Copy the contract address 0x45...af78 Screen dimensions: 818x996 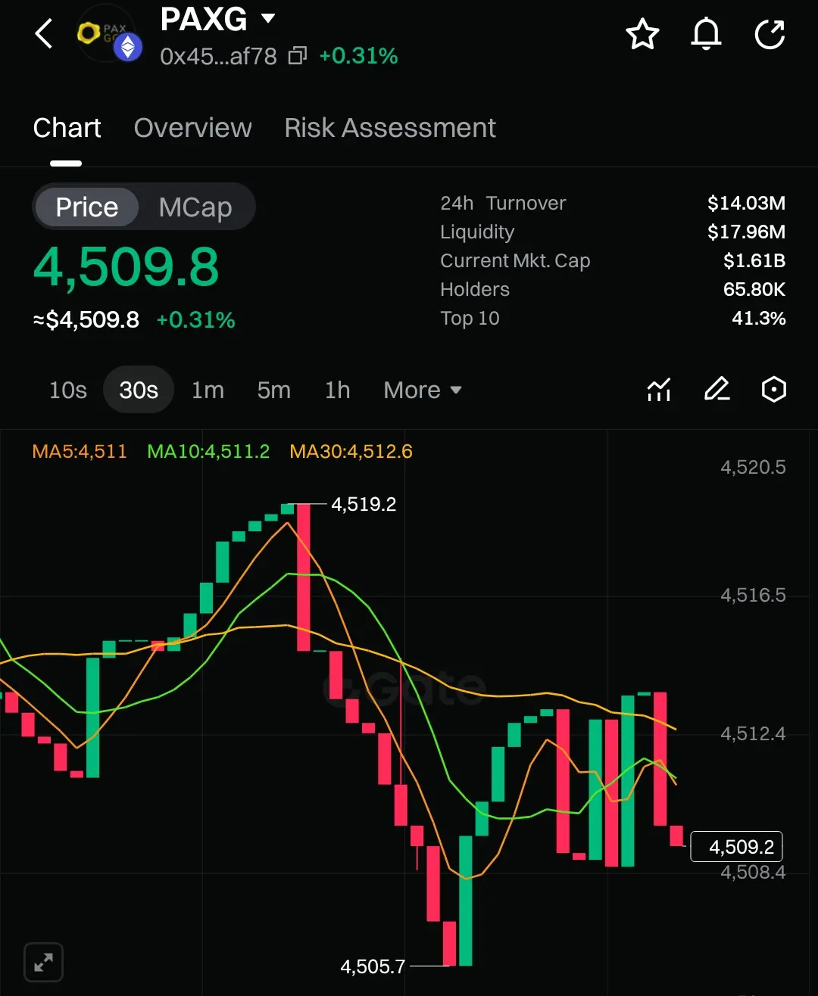[298, 56]
